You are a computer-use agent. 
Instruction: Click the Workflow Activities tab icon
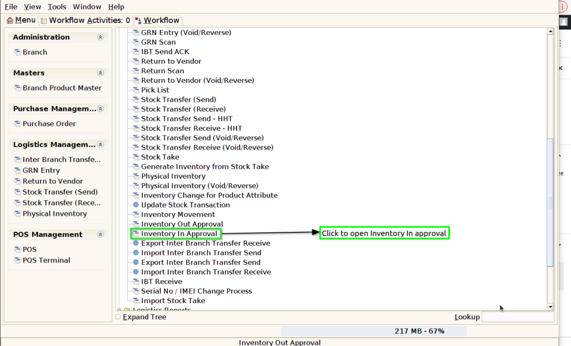click(43, 21)
